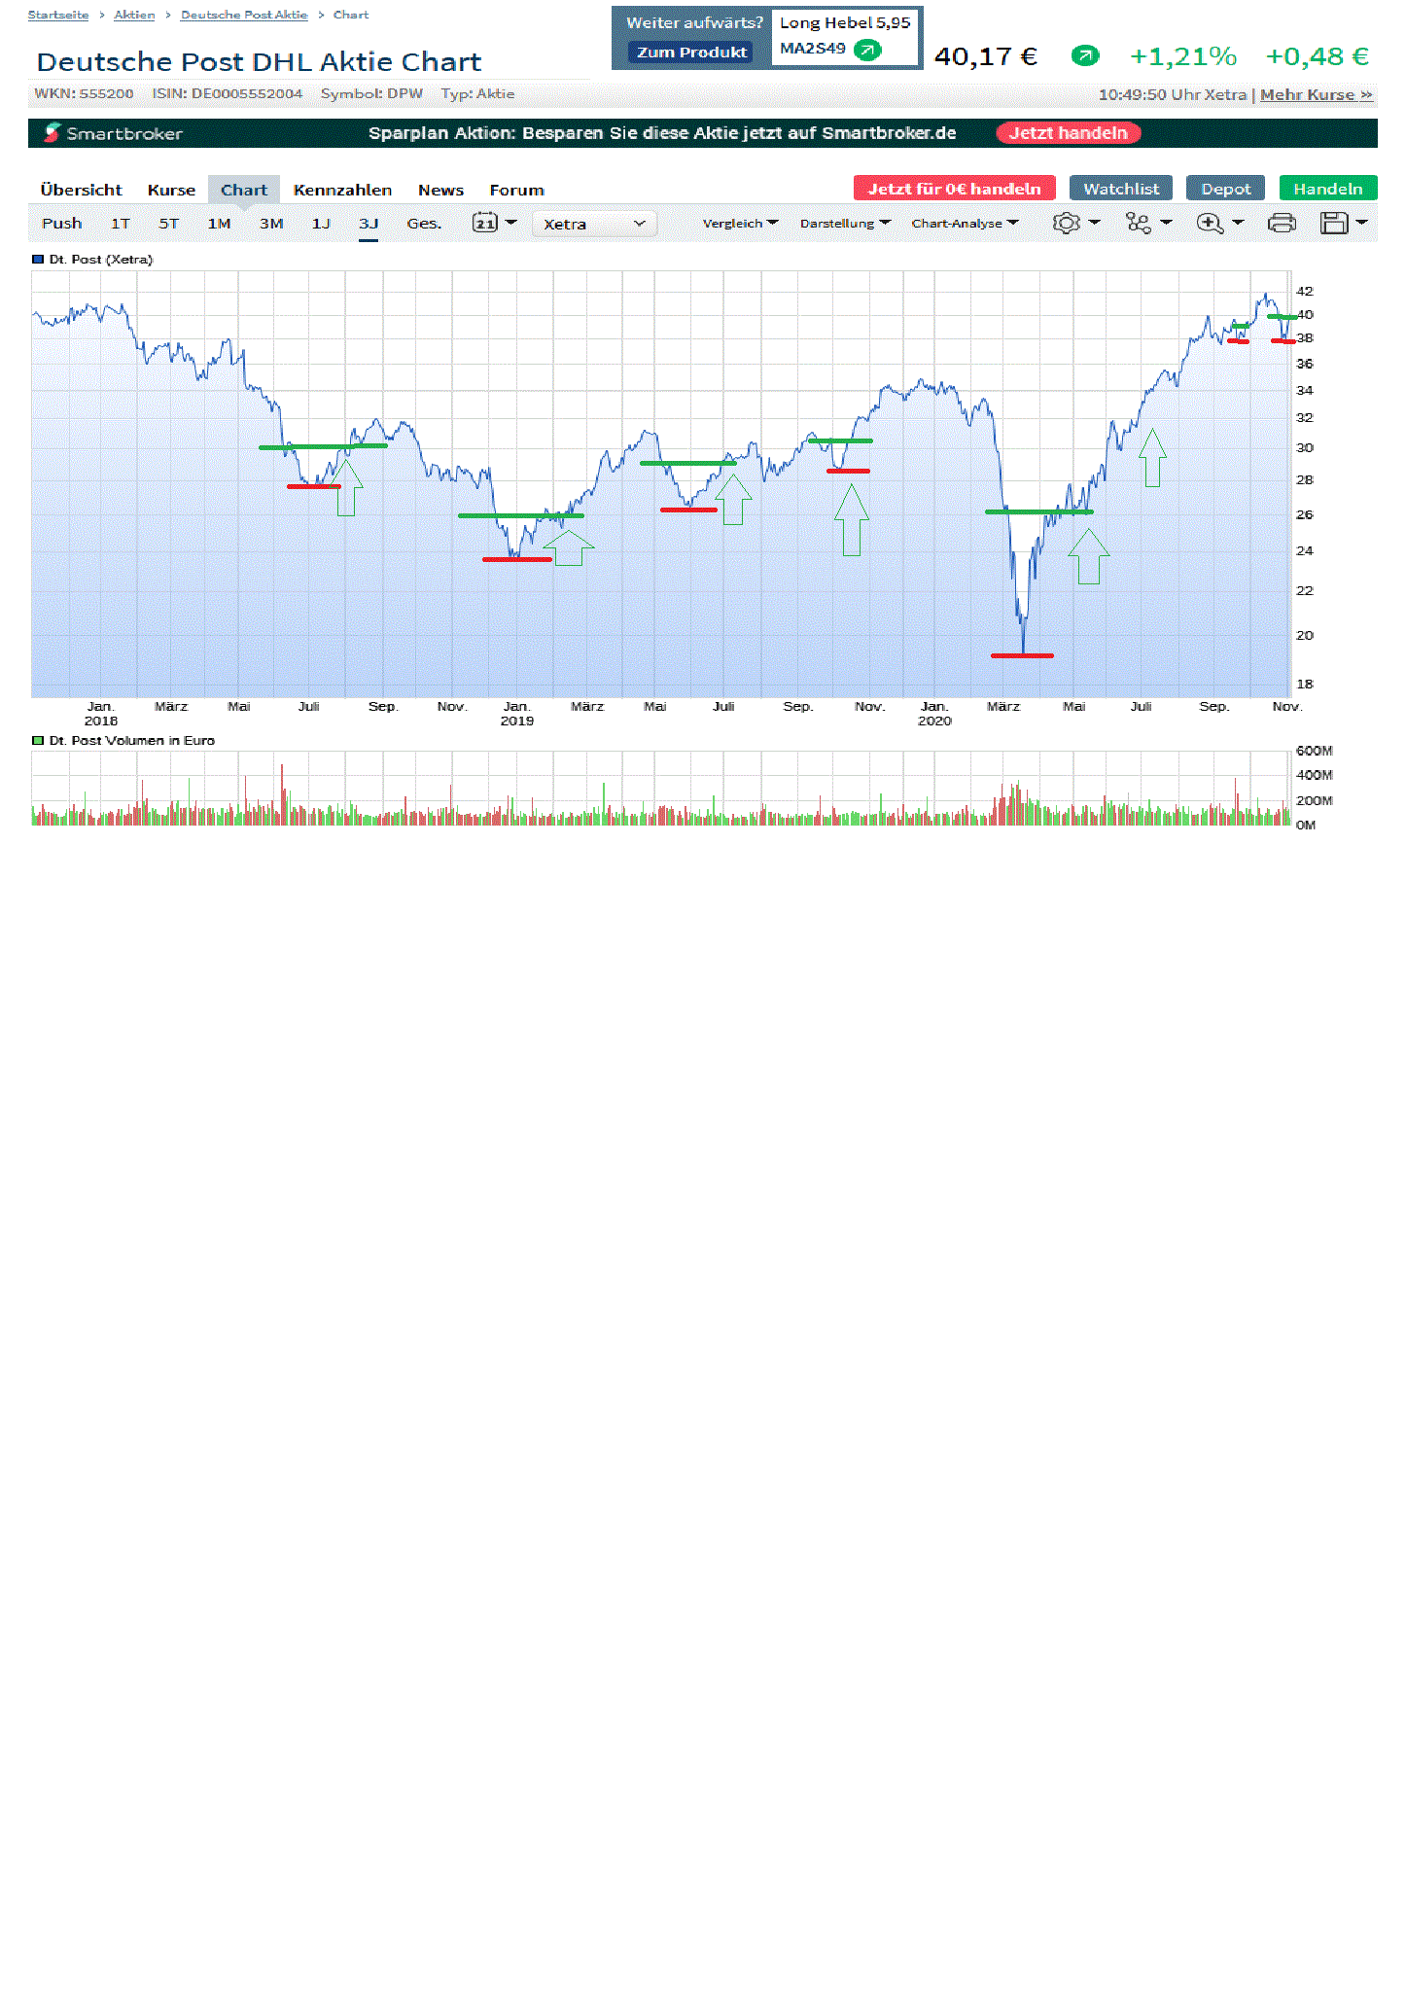Click the share chart icon
The image size is (1406, 2006).
tap(1138, 223)
